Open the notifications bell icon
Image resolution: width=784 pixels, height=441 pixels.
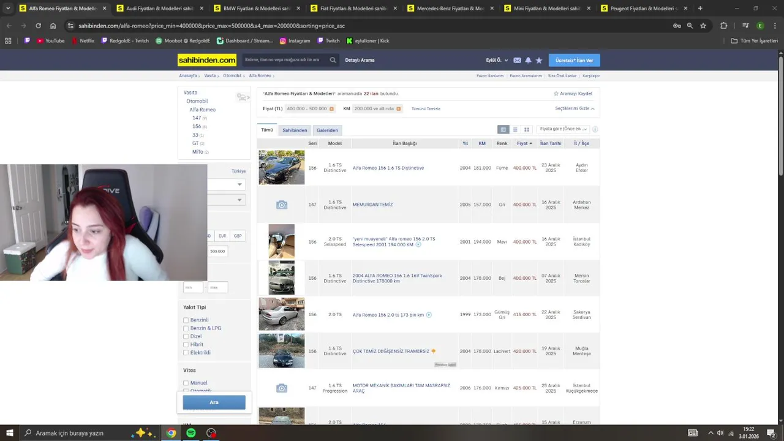pos(528,60)
